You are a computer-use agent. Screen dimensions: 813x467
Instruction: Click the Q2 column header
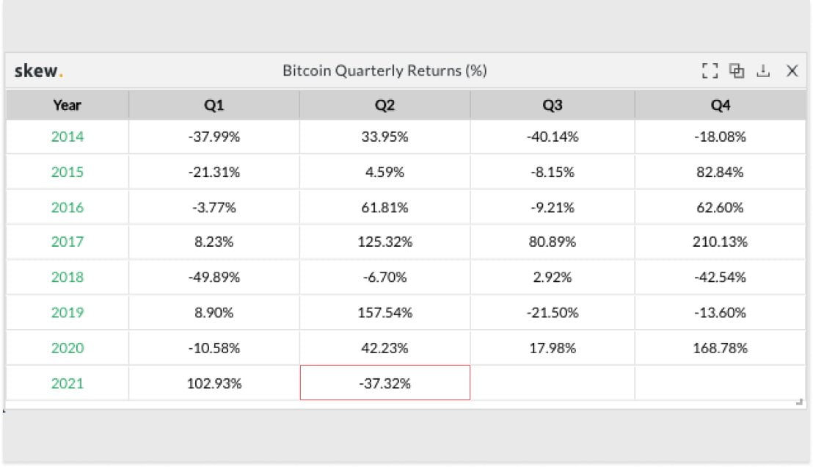click(384, 105)
